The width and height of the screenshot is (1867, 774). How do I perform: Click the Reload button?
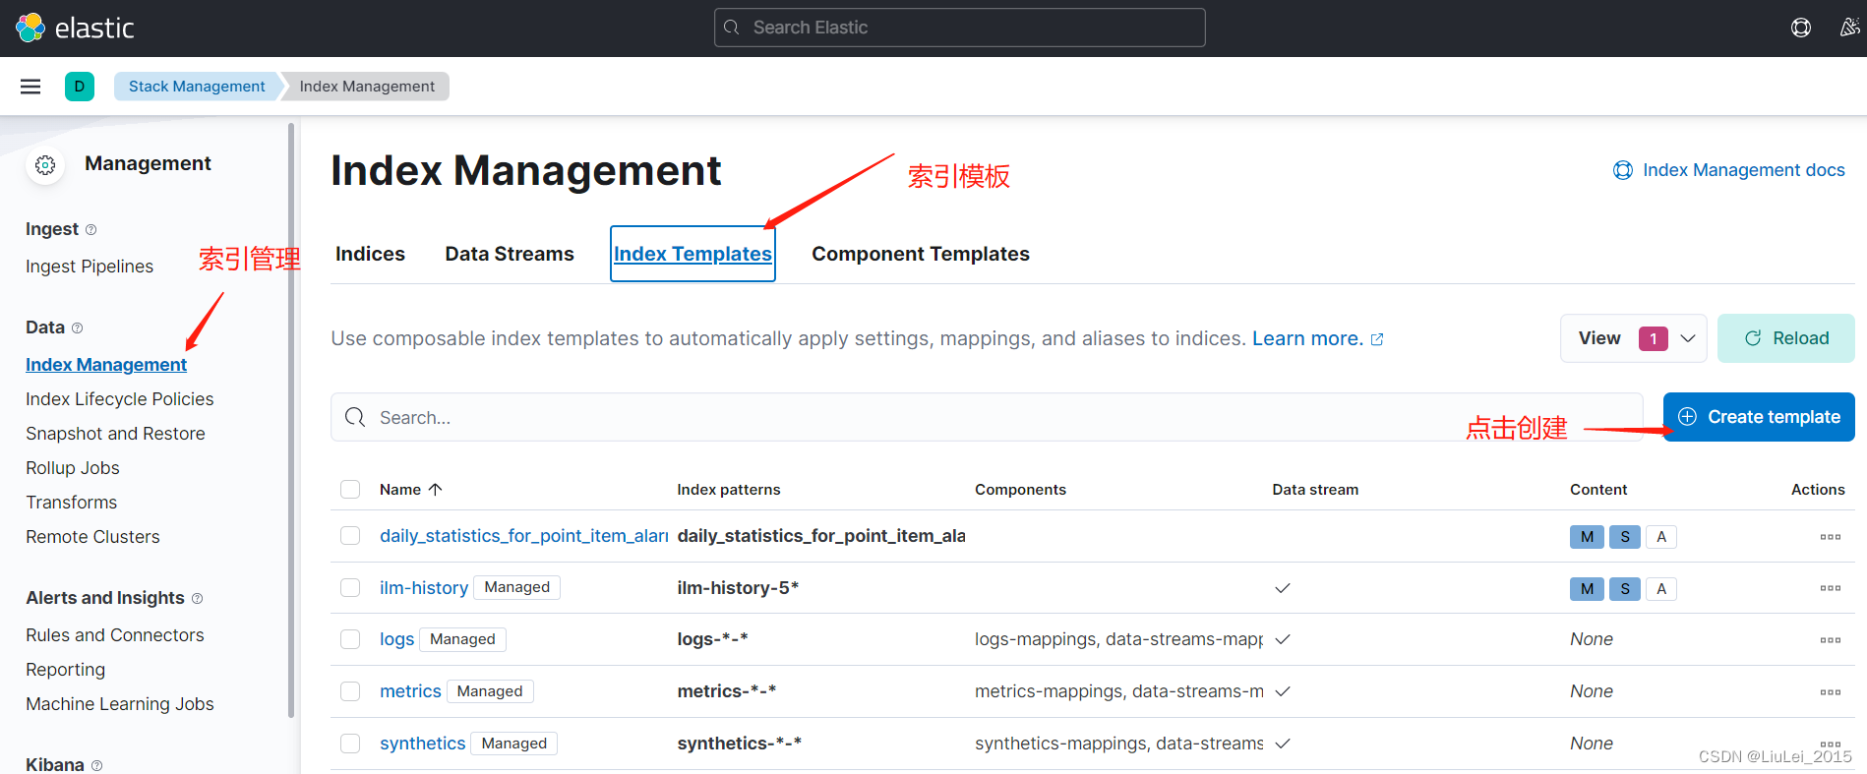pyautogui.click(x=1786, y=338)
